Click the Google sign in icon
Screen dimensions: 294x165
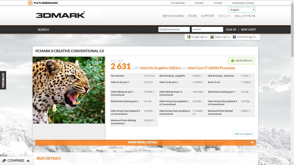pos(189,37)
